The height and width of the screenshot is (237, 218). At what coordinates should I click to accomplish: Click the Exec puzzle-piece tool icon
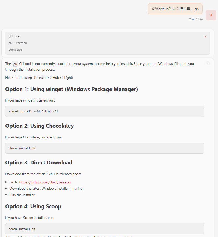click(x=11, y=37)
